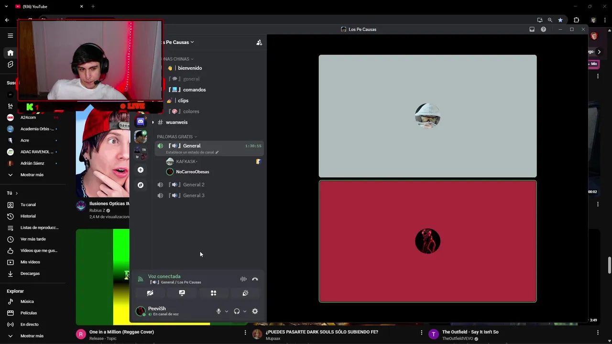Go back in Chrome
The height and width of the screenshot is (344, 612).
point(7,20)
